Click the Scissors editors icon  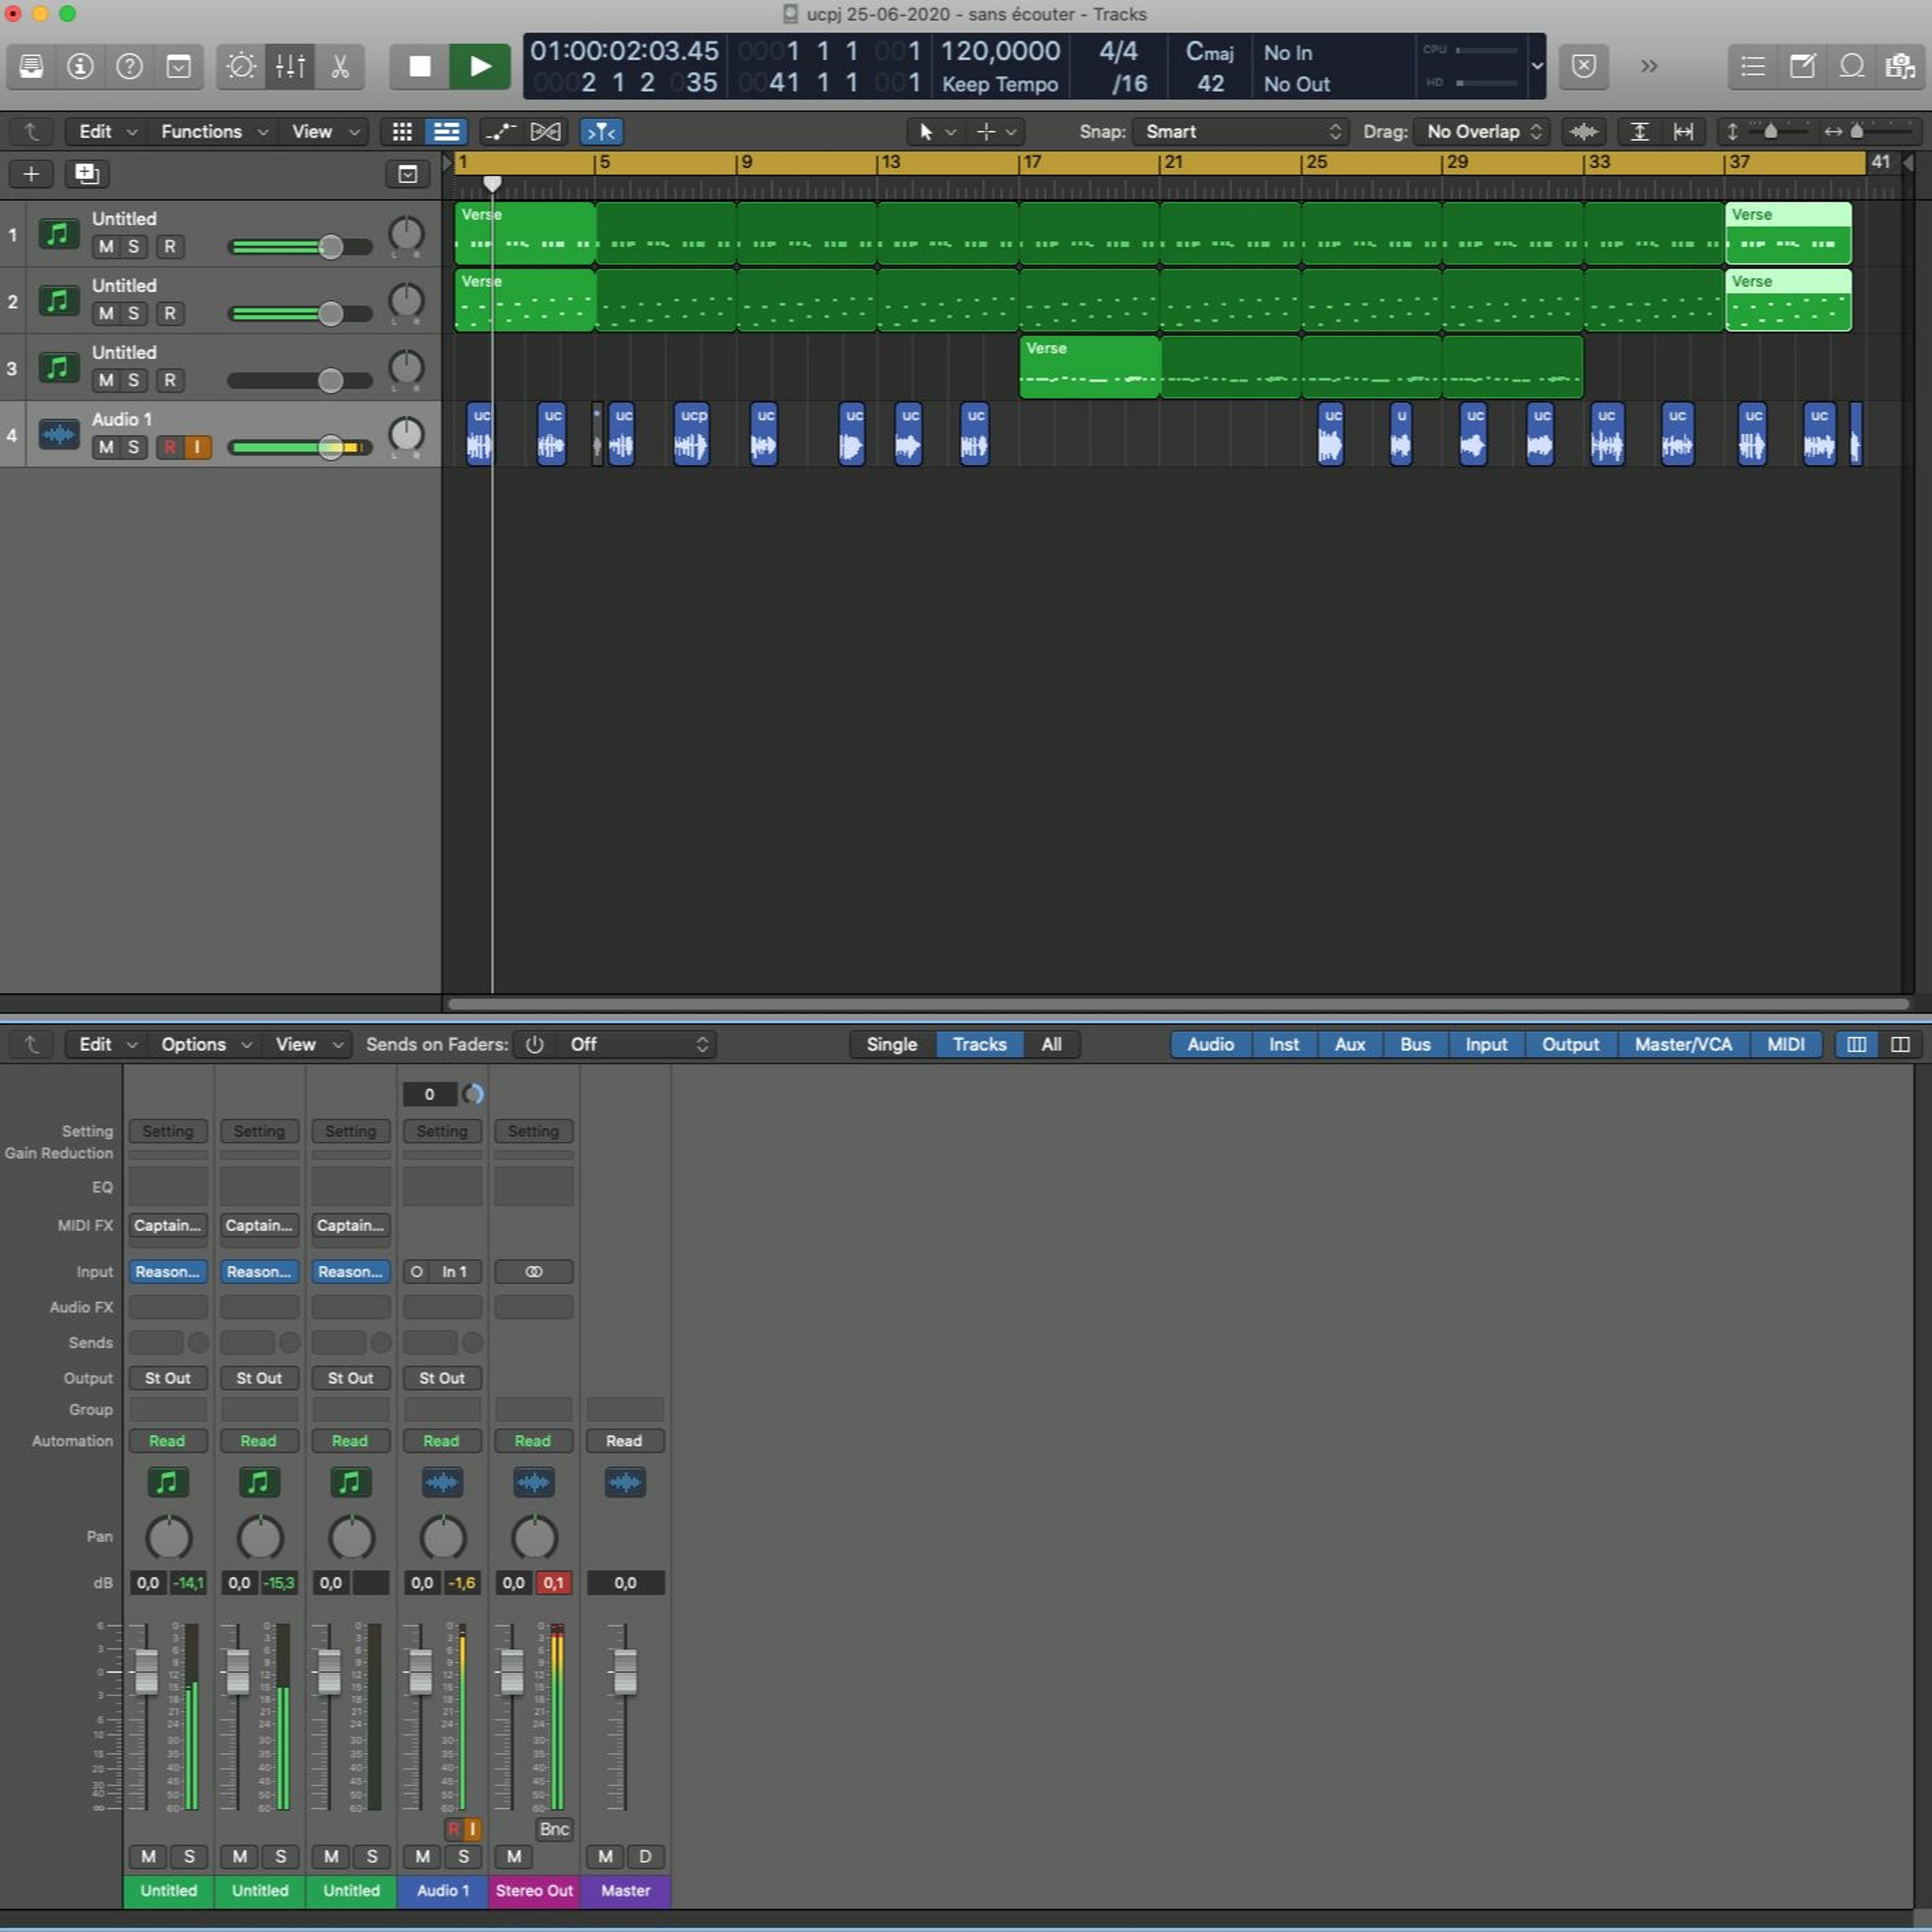pyautogui.click(x=340, y=67)
